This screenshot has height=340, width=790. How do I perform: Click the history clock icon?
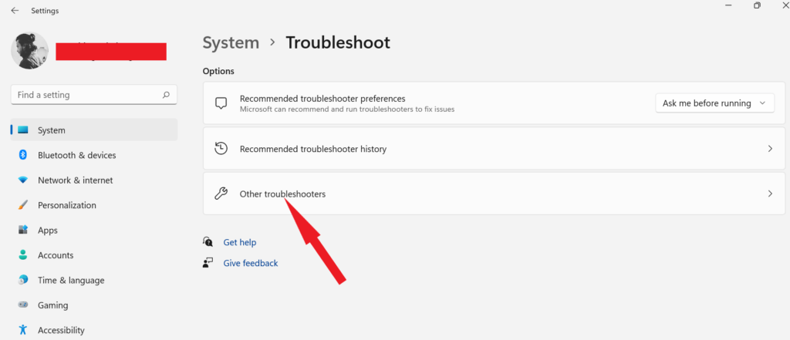pyautogui.click(x=221, y=149)
